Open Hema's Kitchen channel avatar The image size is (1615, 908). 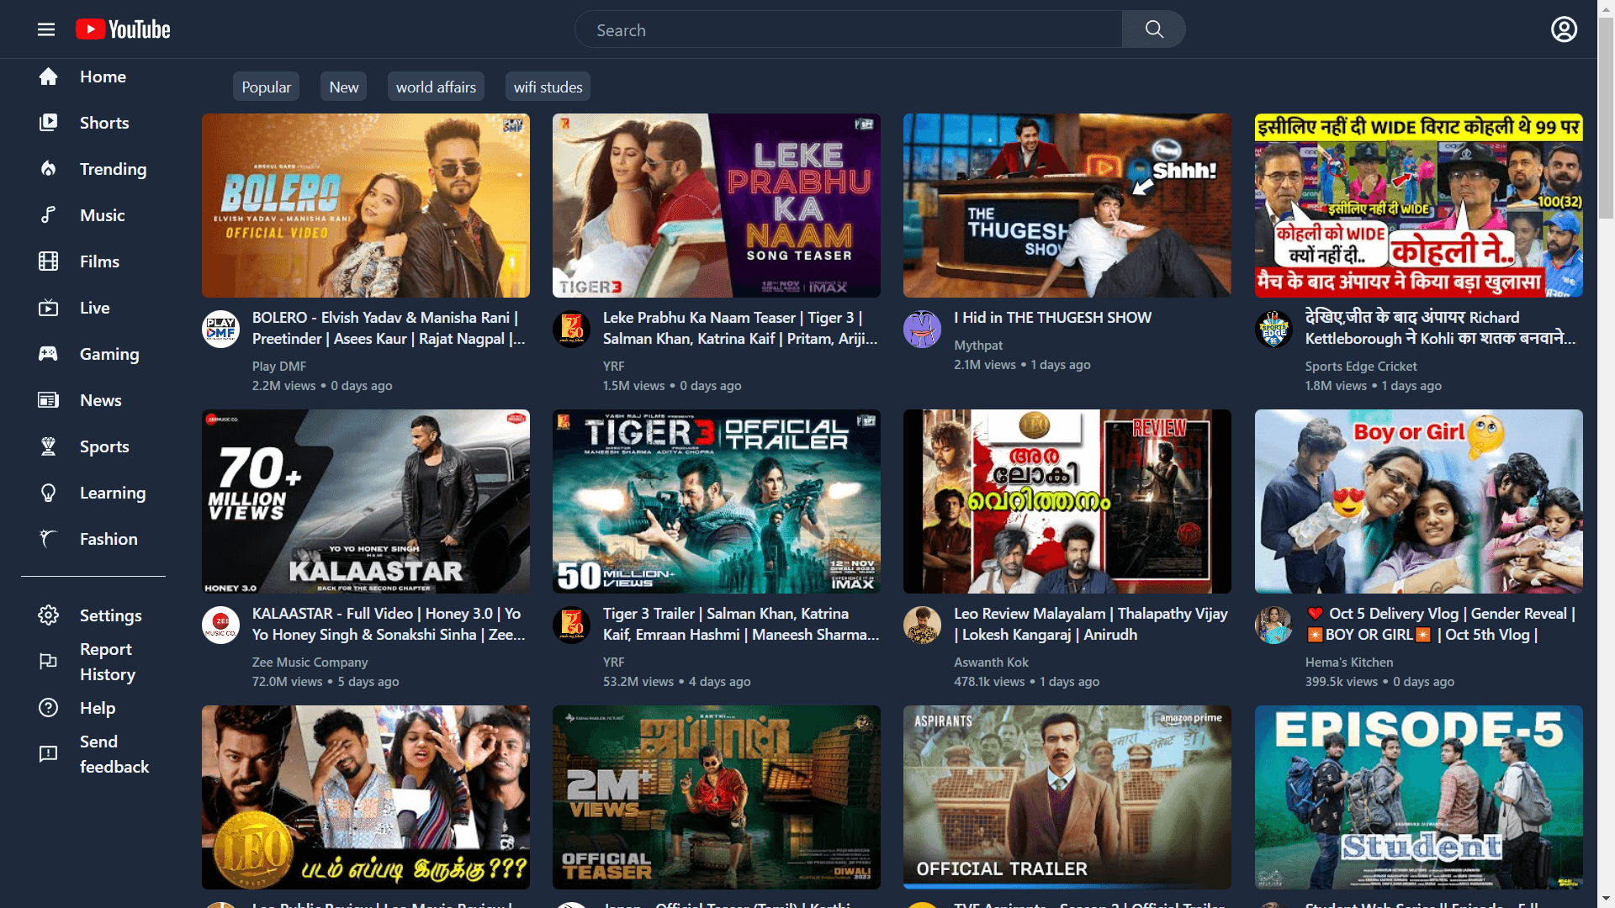[1273, 625]
